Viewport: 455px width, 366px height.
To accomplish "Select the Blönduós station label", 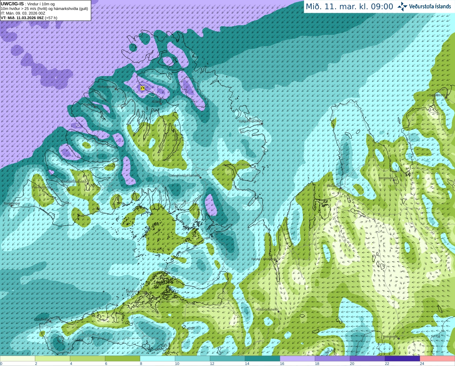I will click(333, 186).
